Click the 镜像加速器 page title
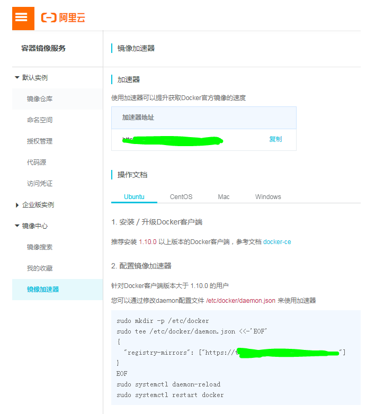Viewport: 375px width, 414px height. coord(136,48)
